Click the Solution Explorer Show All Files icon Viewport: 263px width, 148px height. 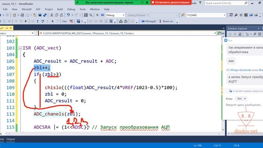[x=259, y=34]
